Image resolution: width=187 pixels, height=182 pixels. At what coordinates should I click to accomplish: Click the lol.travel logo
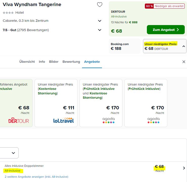click(64, 120)
